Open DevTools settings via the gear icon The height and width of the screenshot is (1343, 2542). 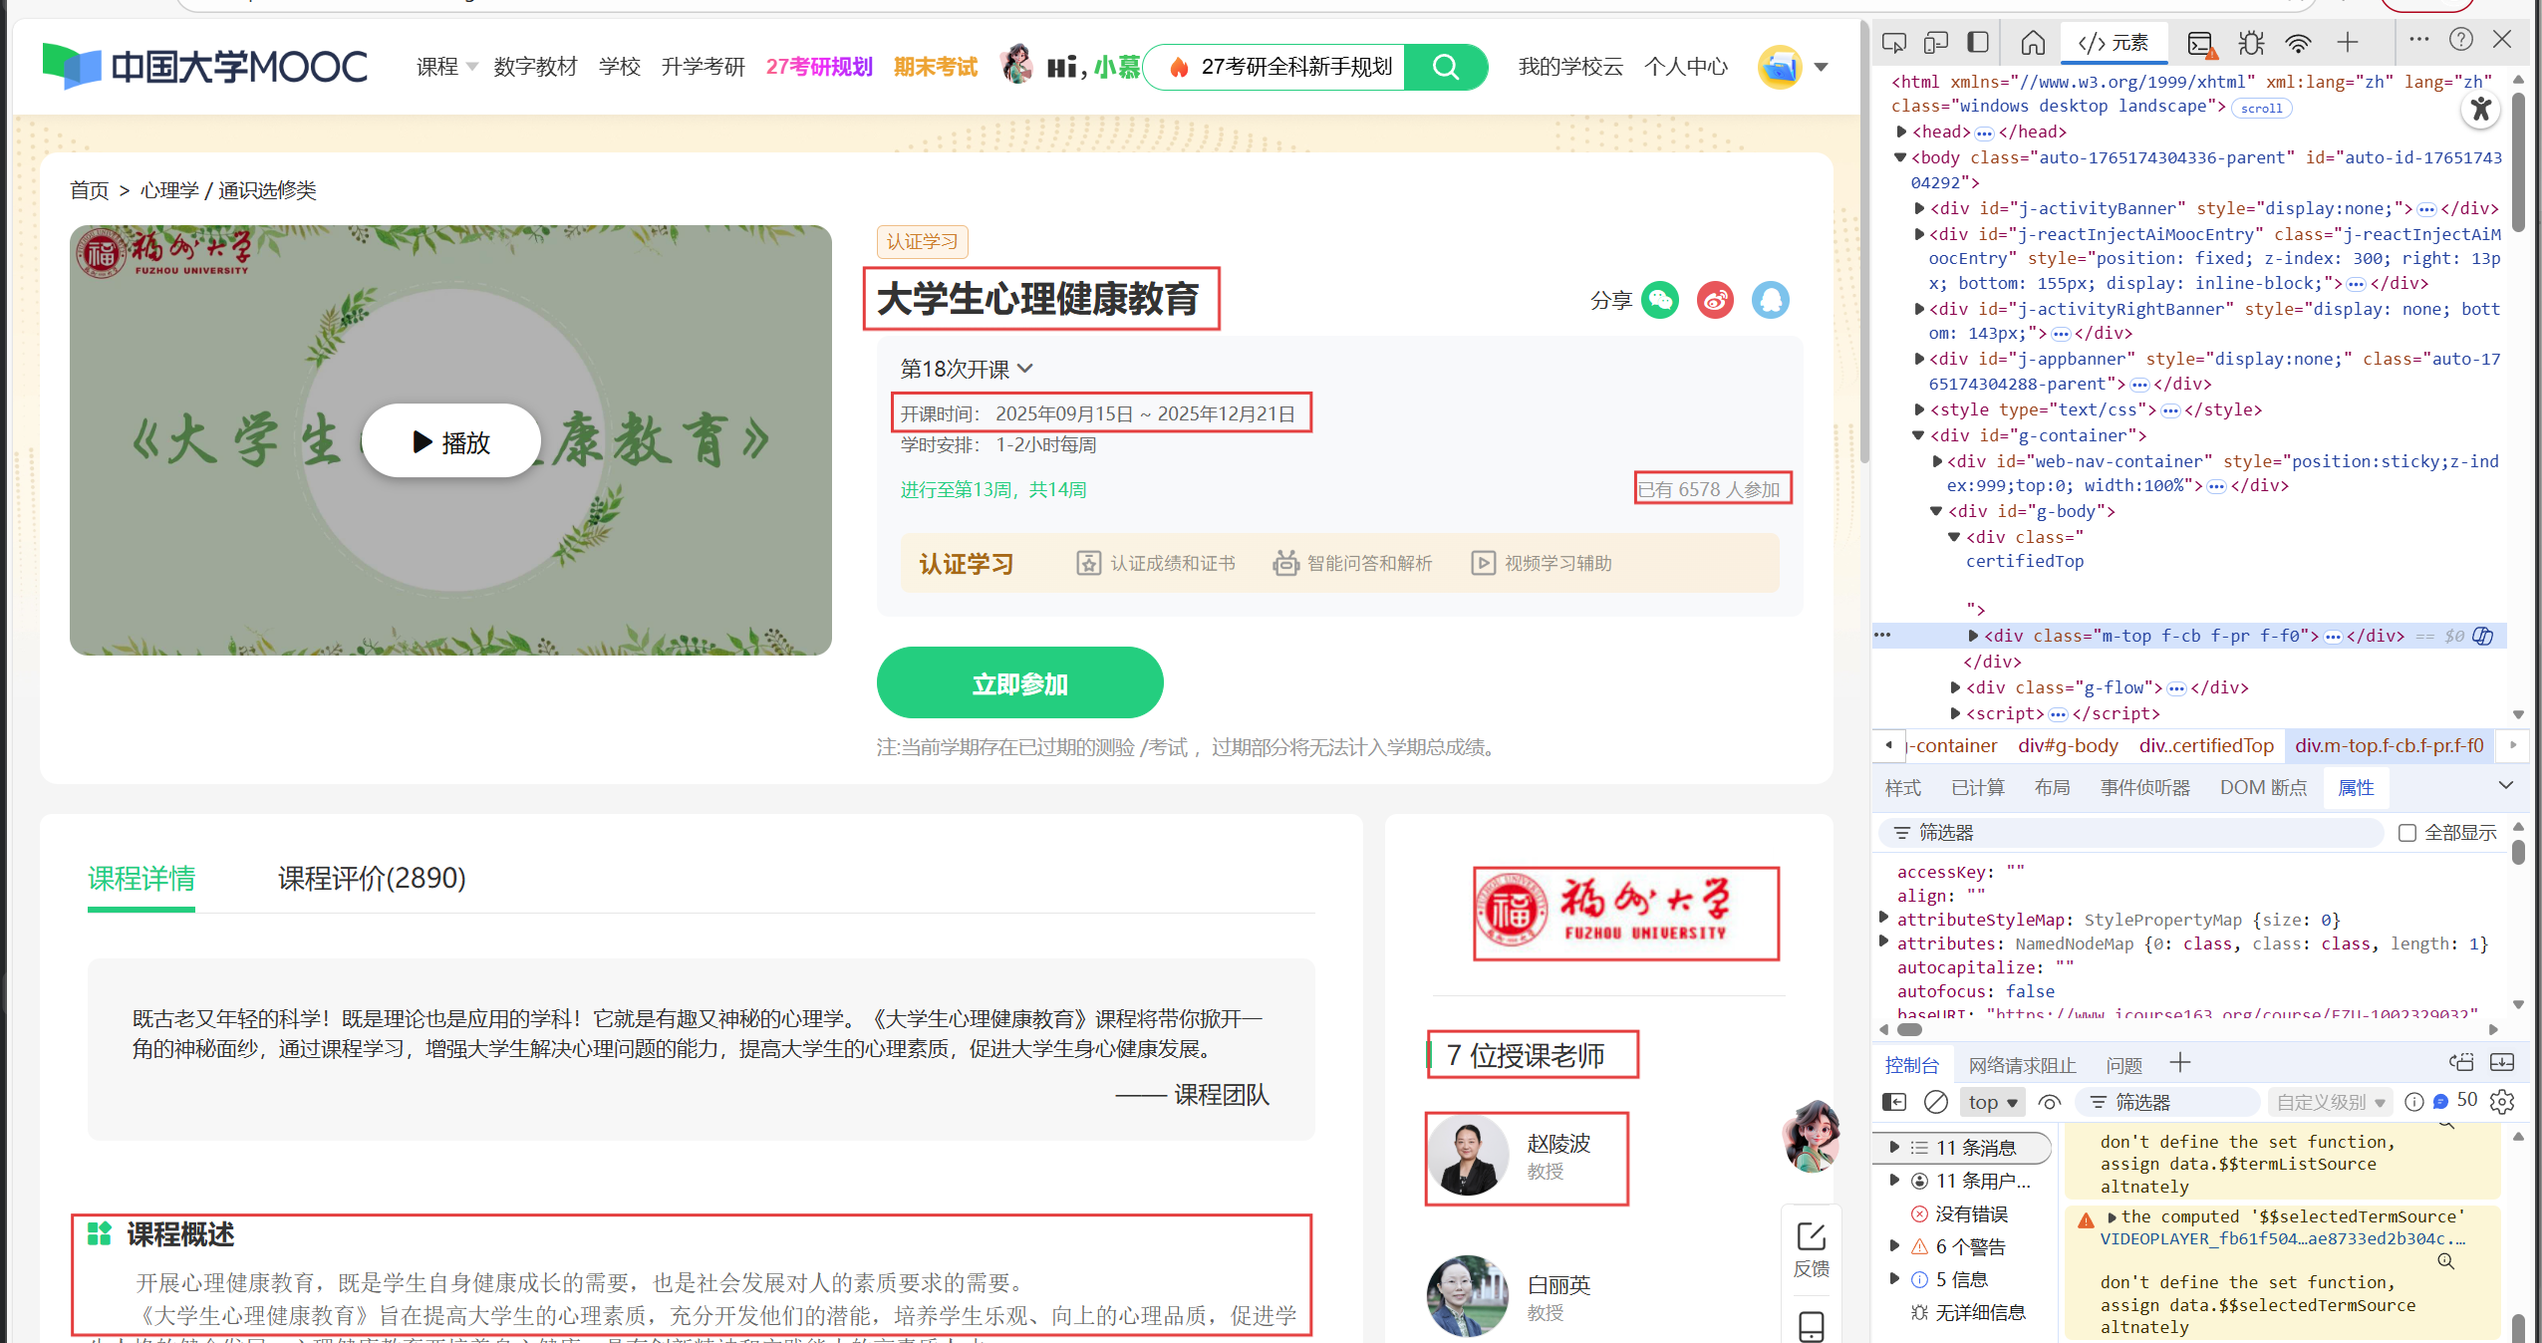point(2502,1102)
